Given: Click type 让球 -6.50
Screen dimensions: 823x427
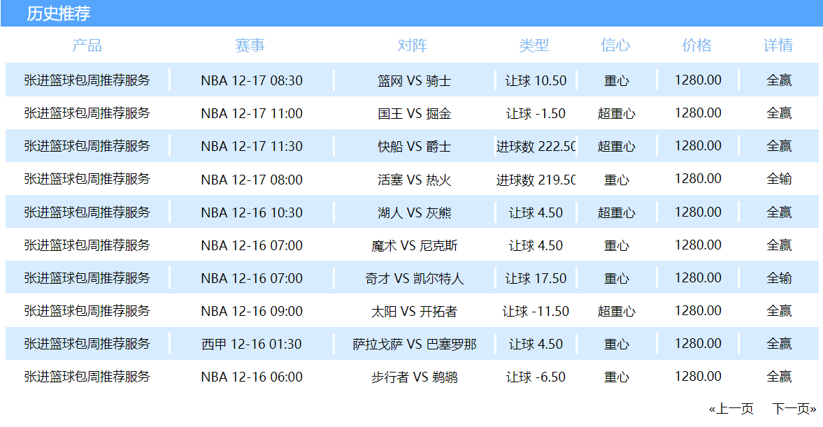Looking at the screenshot, I should tap(536, 377).
